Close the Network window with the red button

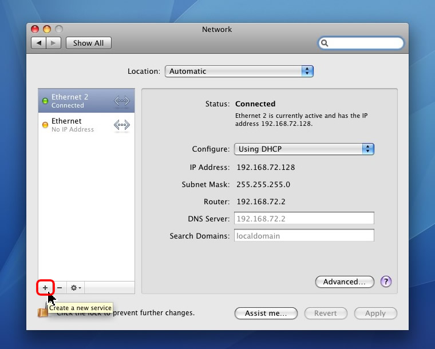click(35, 29)
